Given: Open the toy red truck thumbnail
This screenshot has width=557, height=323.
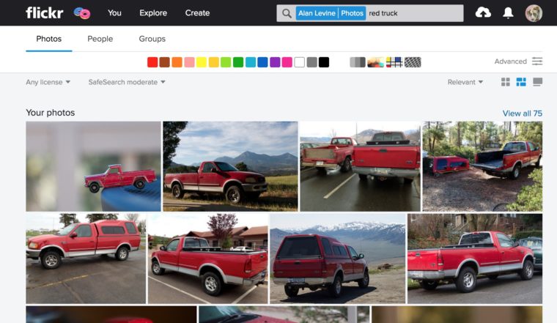Looking at the screenshot, I should pyautogui.click(x=93, y=166).
